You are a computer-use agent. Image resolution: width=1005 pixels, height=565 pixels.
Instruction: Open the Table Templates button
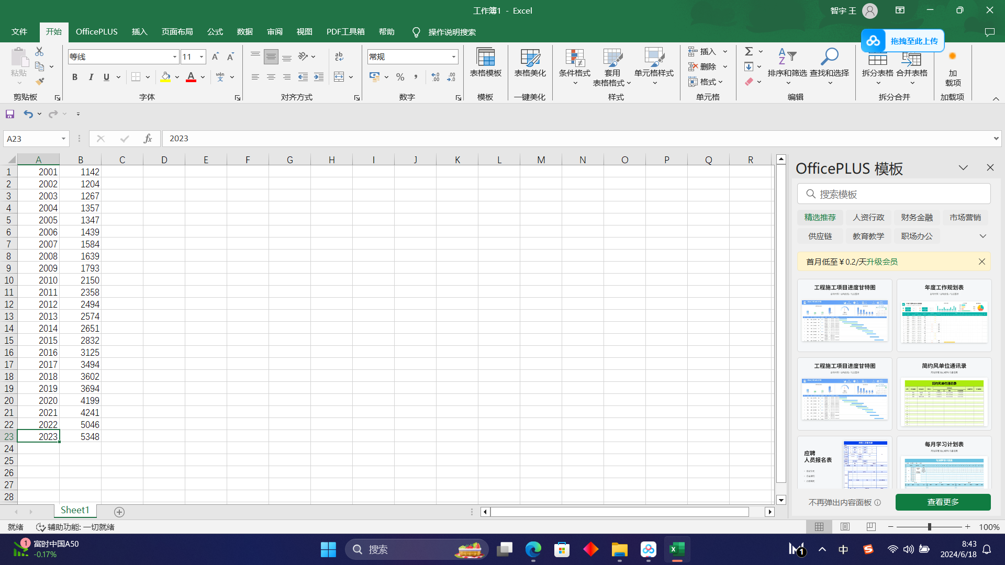(x=485, y=64)
